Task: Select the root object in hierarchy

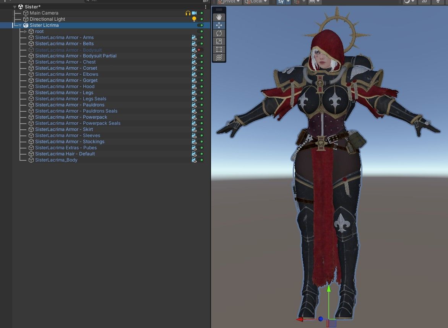Action: 39,31
